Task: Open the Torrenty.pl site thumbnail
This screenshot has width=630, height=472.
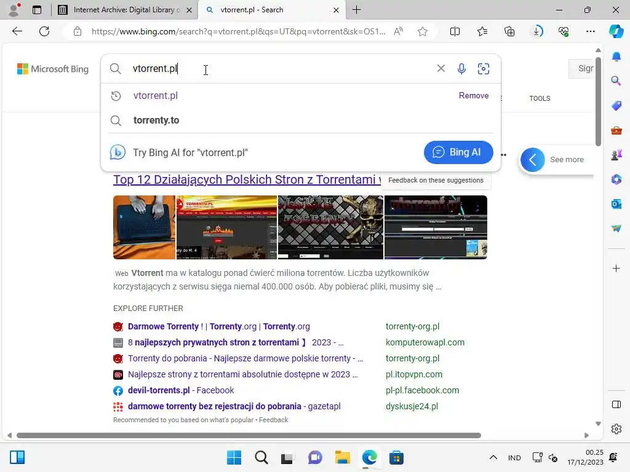Action: coord(226,227)
